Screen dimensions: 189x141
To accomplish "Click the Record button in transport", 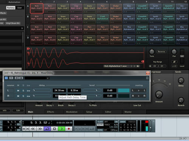I will (69, 129).
